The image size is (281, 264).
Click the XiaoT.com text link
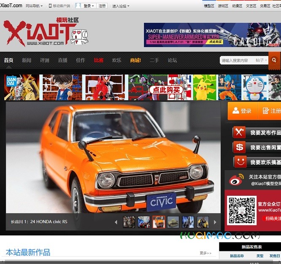pyautogui.click(x=11, y=5)
